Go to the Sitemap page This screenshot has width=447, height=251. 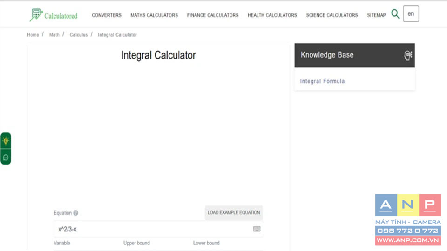click(376, 15)
